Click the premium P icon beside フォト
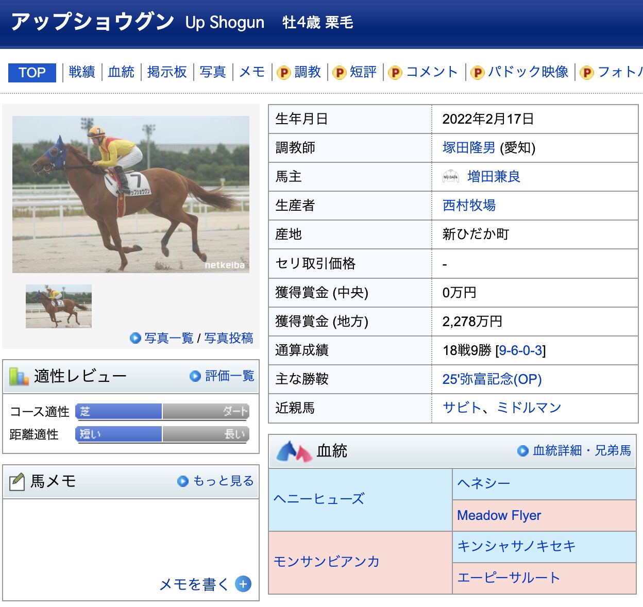 (587, 73)
